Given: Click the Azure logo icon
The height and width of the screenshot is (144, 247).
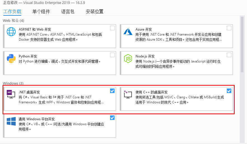Looking at the screenshot, I should [128, 32].
